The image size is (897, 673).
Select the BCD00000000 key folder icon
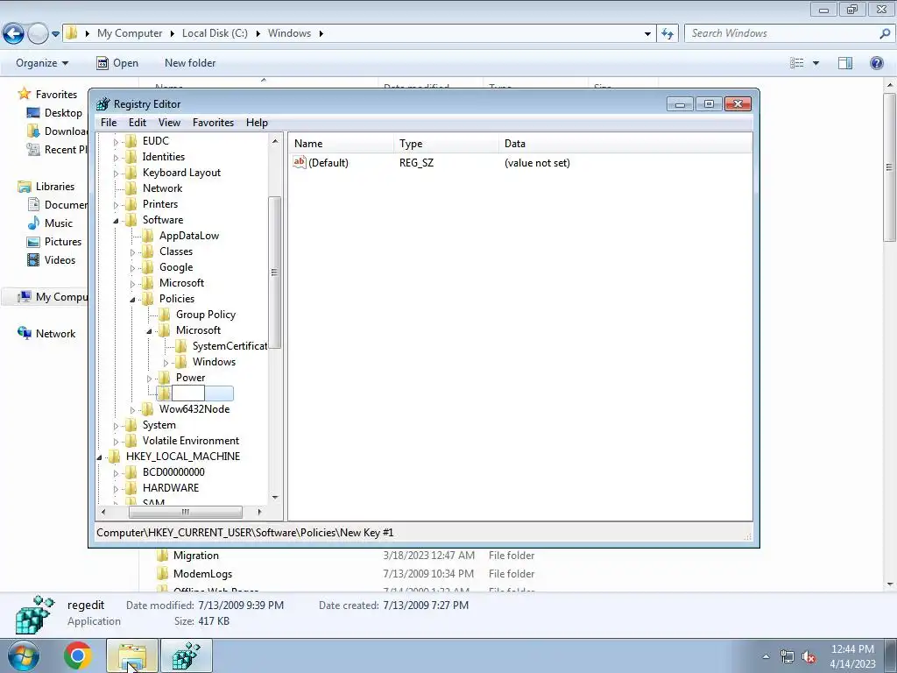131,472
